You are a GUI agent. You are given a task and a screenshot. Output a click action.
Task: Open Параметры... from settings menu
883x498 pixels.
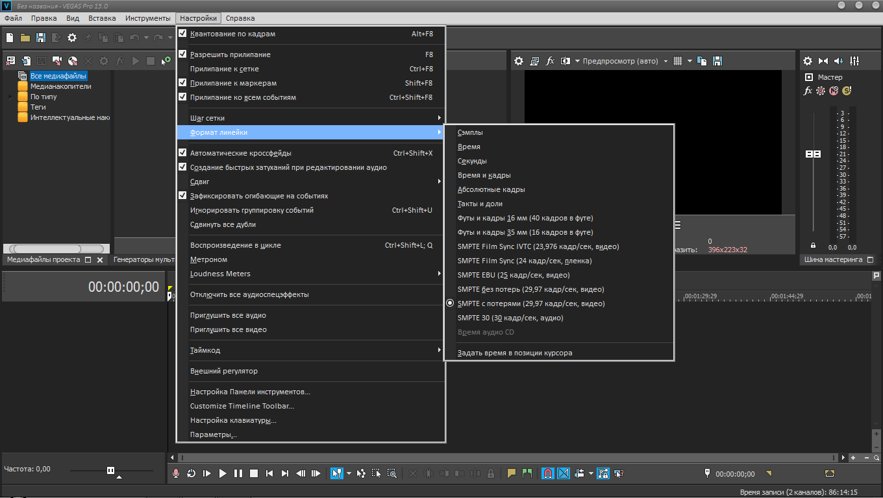311,434
